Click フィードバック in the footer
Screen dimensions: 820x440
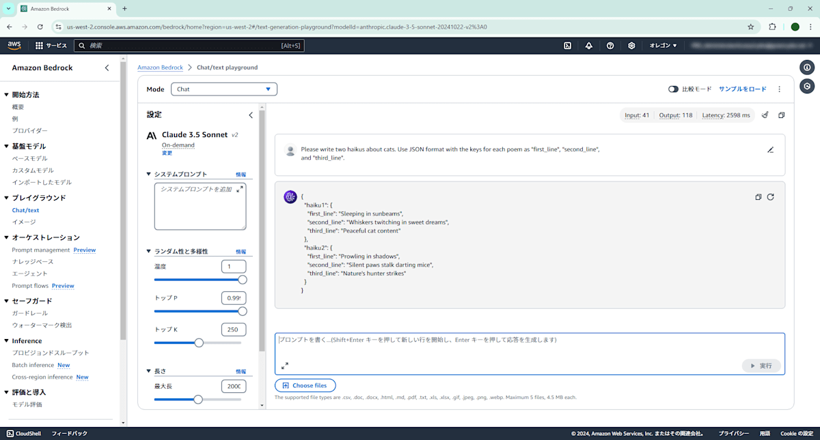[x=70, y=433]
